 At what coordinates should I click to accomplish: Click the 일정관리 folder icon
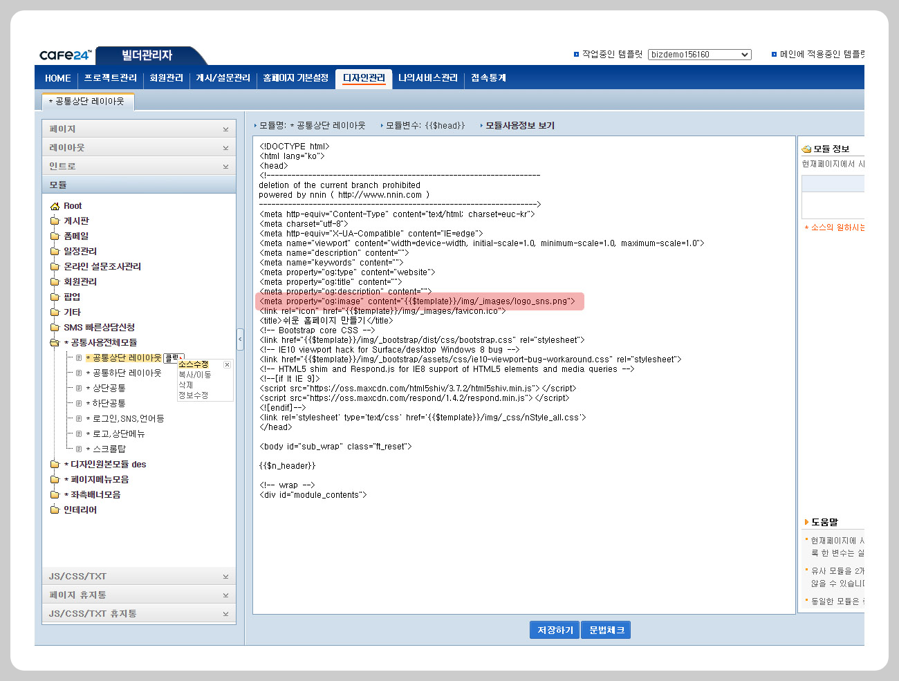(x=55, y=252)
